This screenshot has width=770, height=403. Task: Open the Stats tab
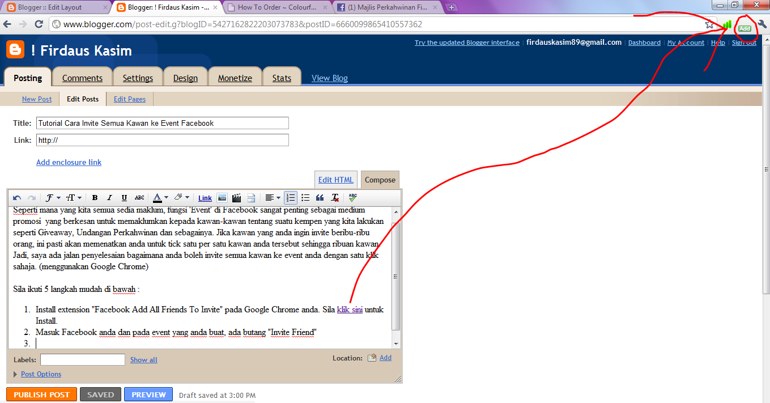(282, 78)
